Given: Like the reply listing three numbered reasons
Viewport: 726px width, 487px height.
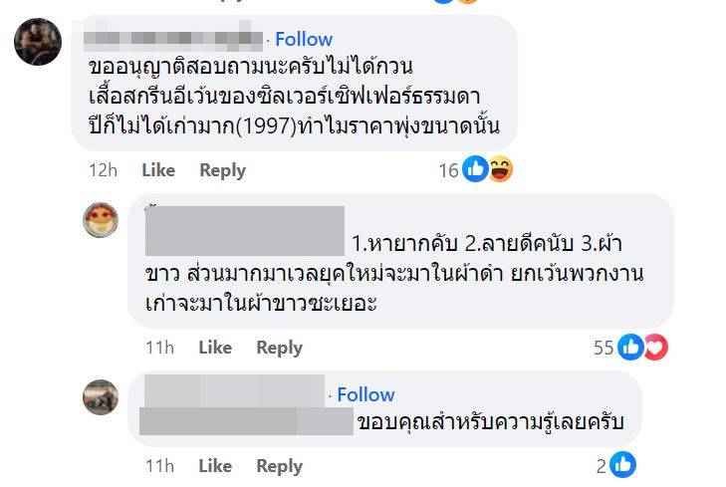Looking at the screenshot, I should pos(214,348).
